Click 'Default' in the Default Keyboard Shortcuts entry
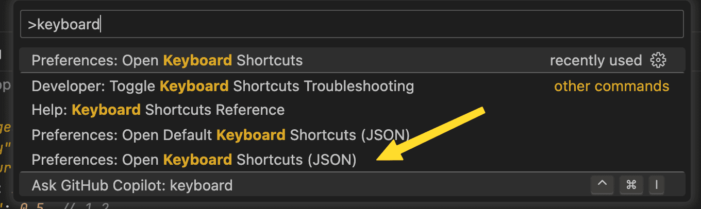 coord(189,135)
